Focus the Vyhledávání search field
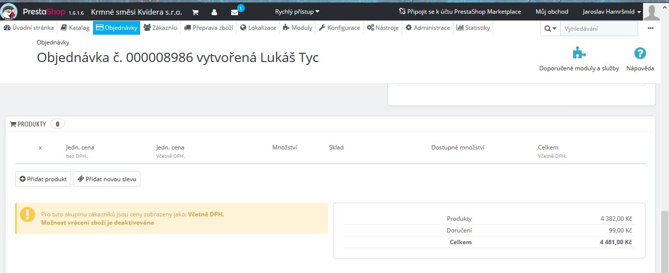669x273 pixels. pos(599,29)
